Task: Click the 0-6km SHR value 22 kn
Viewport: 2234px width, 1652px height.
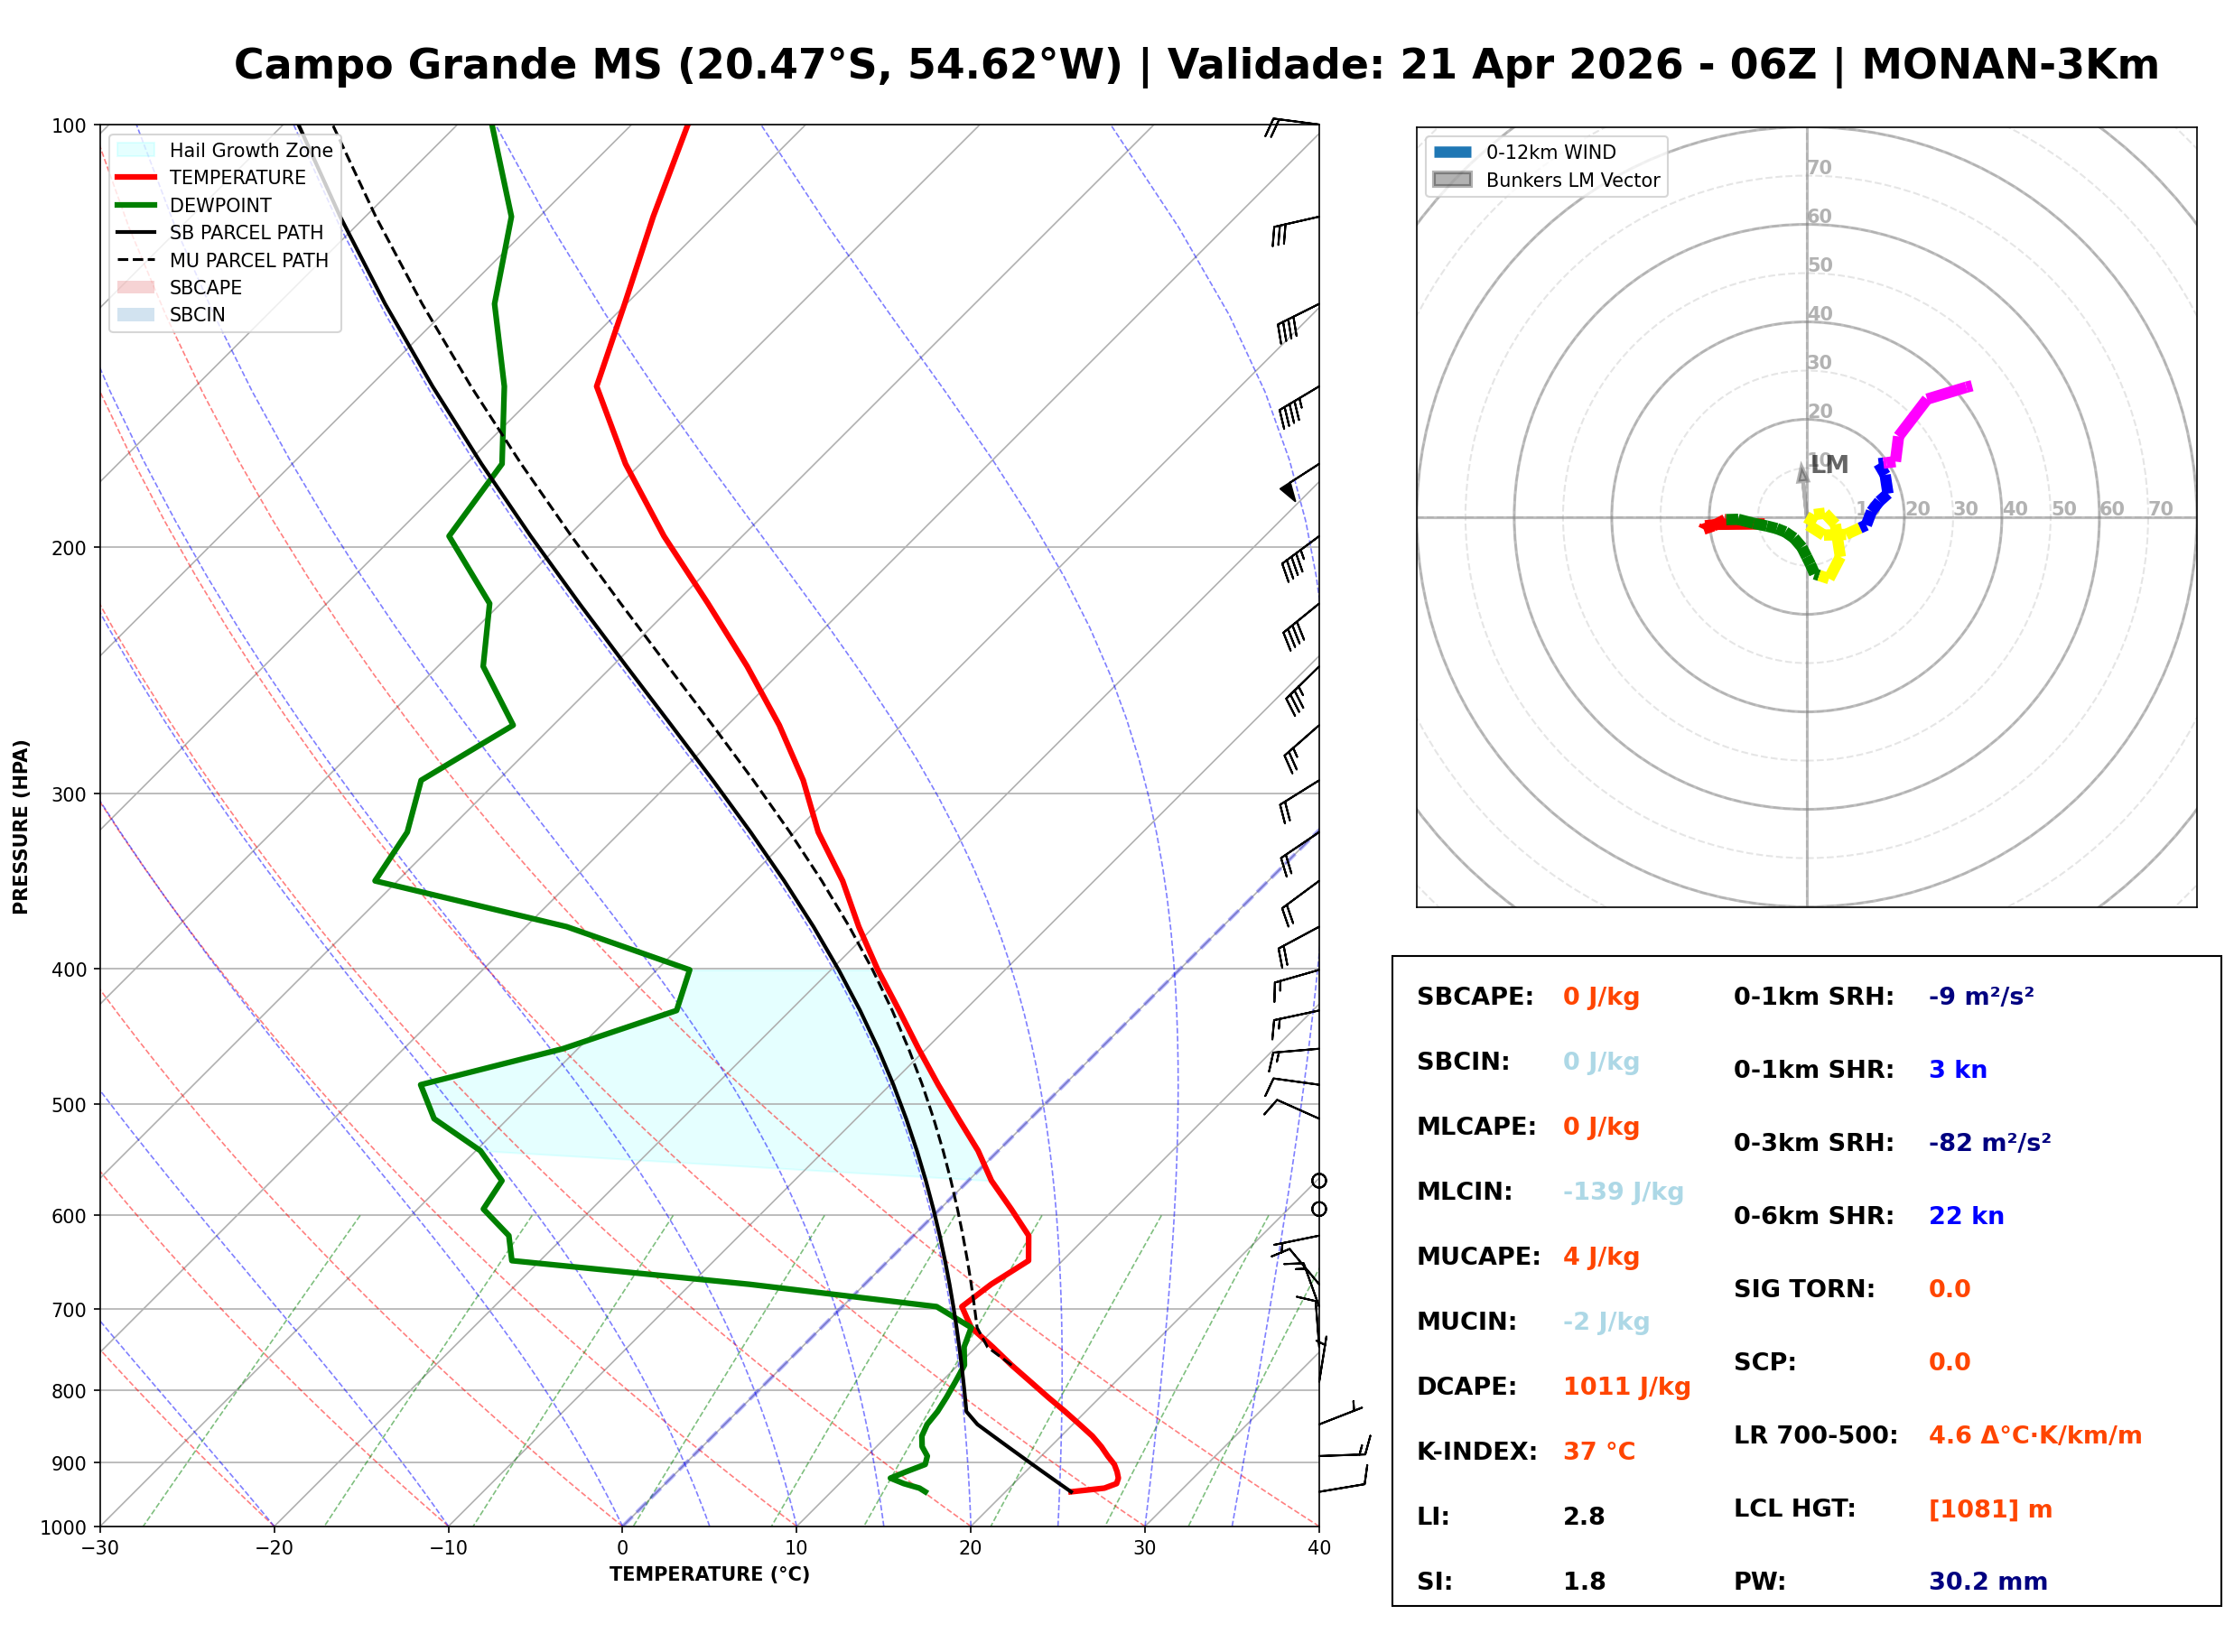Action: (1965, 1216)
